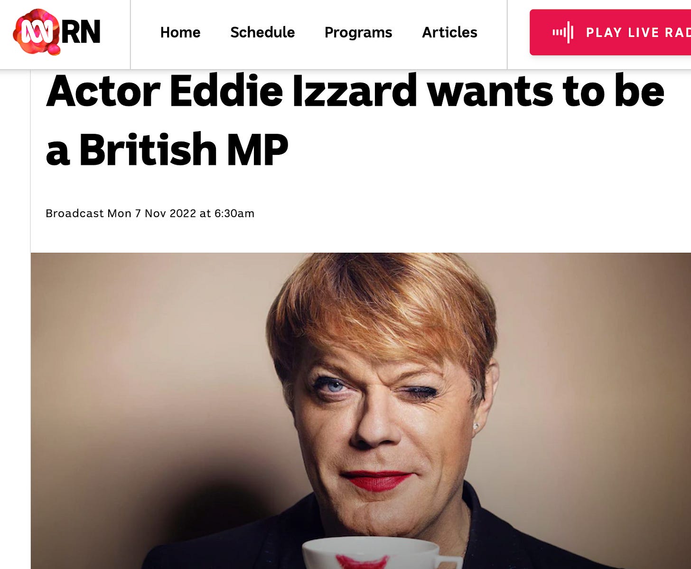Image resolution: width=691 pixels, height=569 pixels.
Task: Click the stud earring in the photo
Action: pyautogui.click(x=476, y=427)
